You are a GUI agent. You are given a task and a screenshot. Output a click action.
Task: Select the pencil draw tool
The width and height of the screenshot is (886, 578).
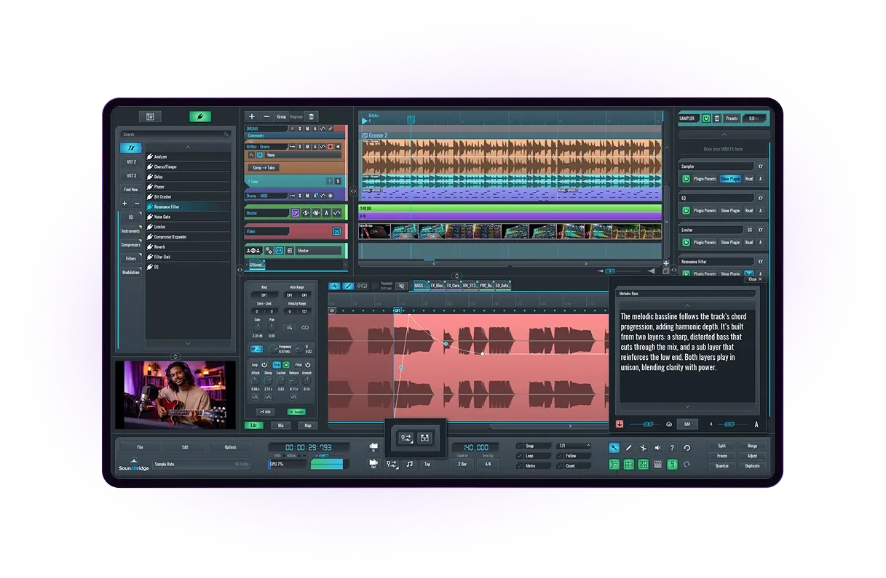(x=629, y=448)
